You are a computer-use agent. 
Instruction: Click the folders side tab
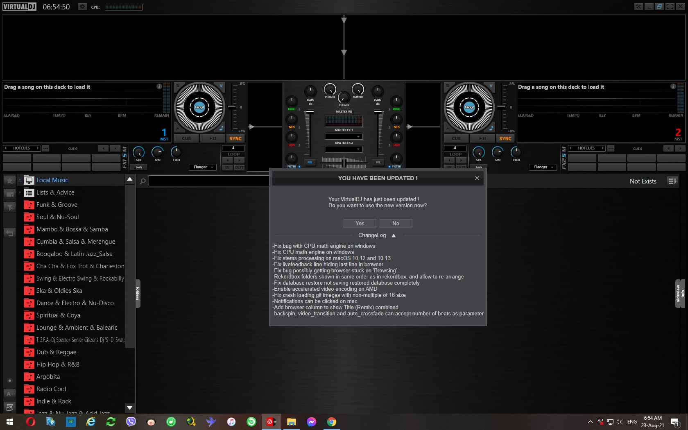[138, 294]
